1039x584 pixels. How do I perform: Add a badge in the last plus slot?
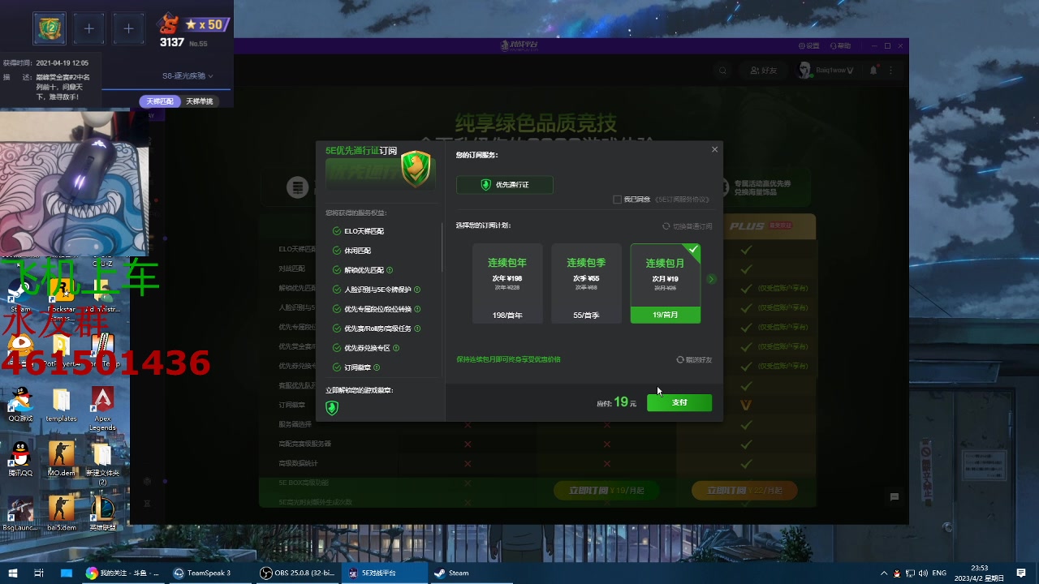(x=128, y=29)
